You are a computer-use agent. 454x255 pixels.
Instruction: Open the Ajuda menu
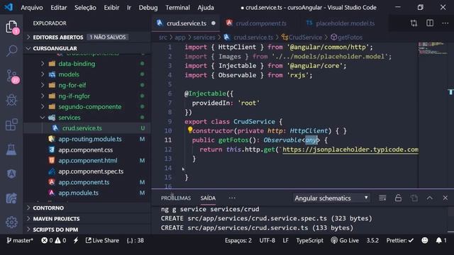206,8
